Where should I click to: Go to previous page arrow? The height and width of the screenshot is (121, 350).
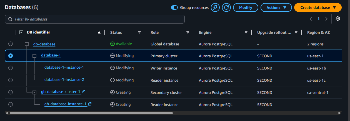(x=311, y=19)
